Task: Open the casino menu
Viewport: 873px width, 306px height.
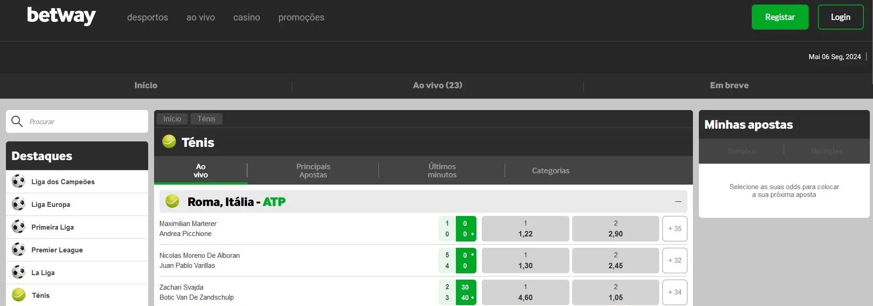Action: [x=247, y=17]
